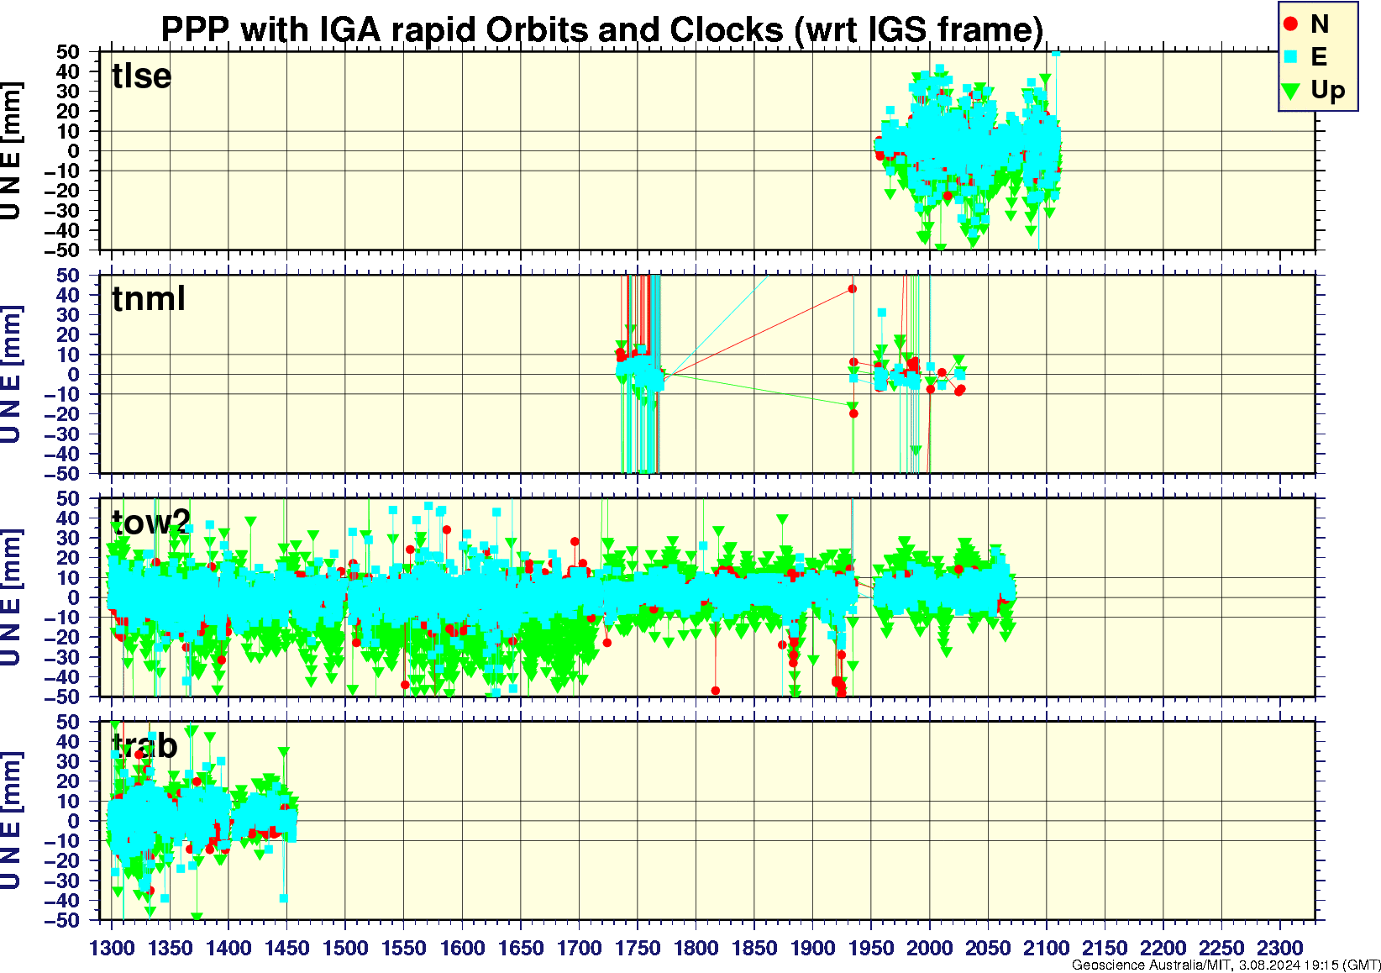The width and height of the screenshot is (1381, 973).
Task: Click the 'U N E [mm]' label of tnml panel
Action: (11, 375)
